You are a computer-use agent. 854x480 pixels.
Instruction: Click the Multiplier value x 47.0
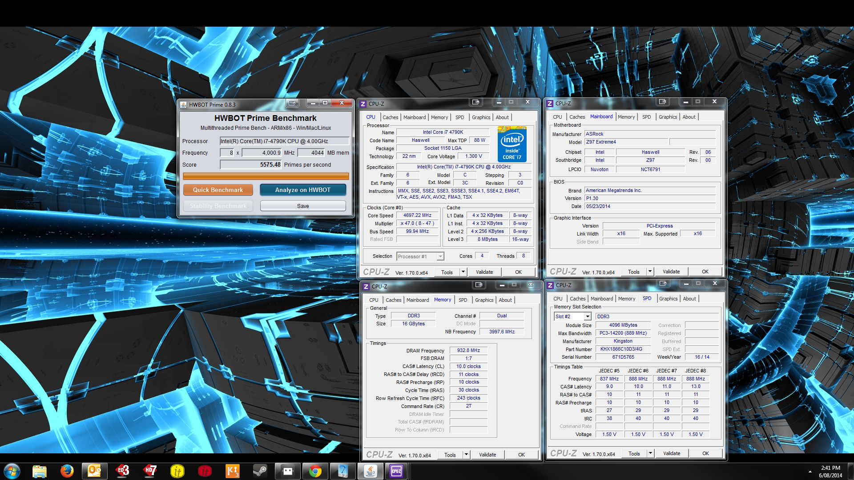[x=417, y=223]
